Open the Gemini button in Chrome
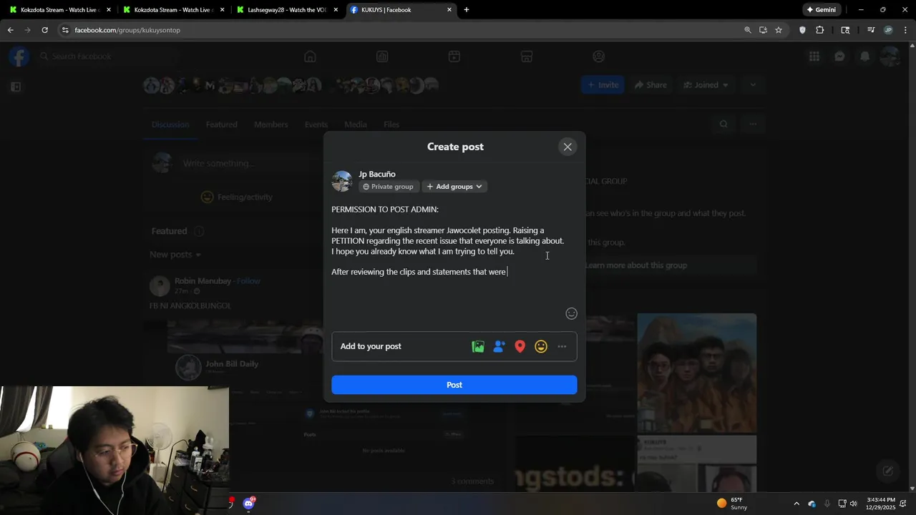 (x=821, y=10)
